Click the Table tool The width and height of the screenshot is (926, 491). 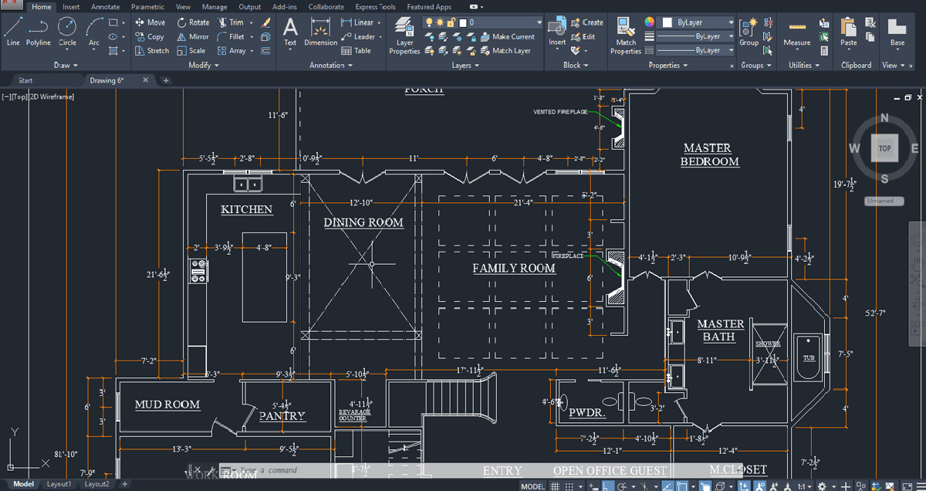coord(357,50)
